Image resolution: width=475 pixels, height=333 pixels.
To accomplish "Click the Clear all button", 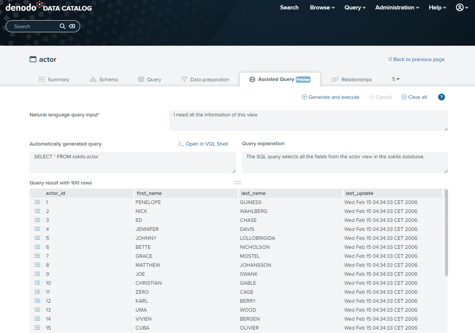I will pos(414,97).
